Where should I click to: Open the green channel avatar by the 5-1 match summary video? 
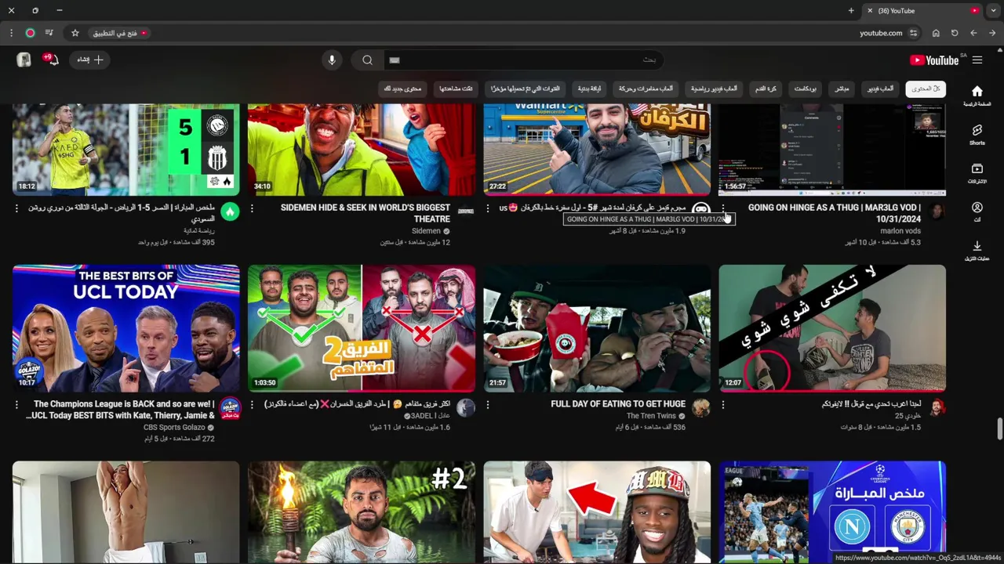click(x=230, y=211)
